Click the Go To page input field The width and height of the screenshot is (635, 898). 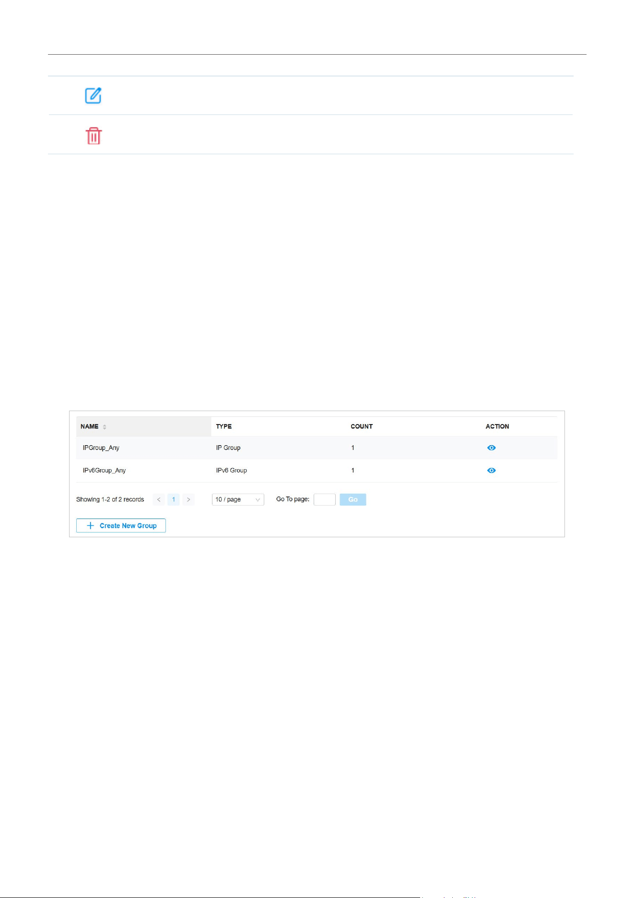click(325, 499)
